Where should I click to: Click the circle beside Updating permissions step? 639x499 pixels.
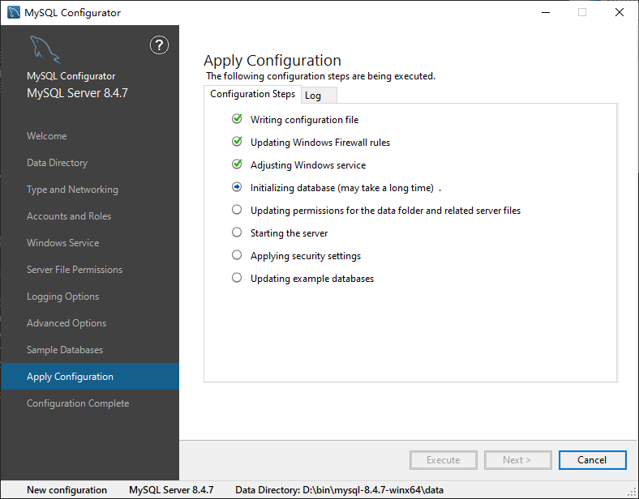tap(237, 210)
